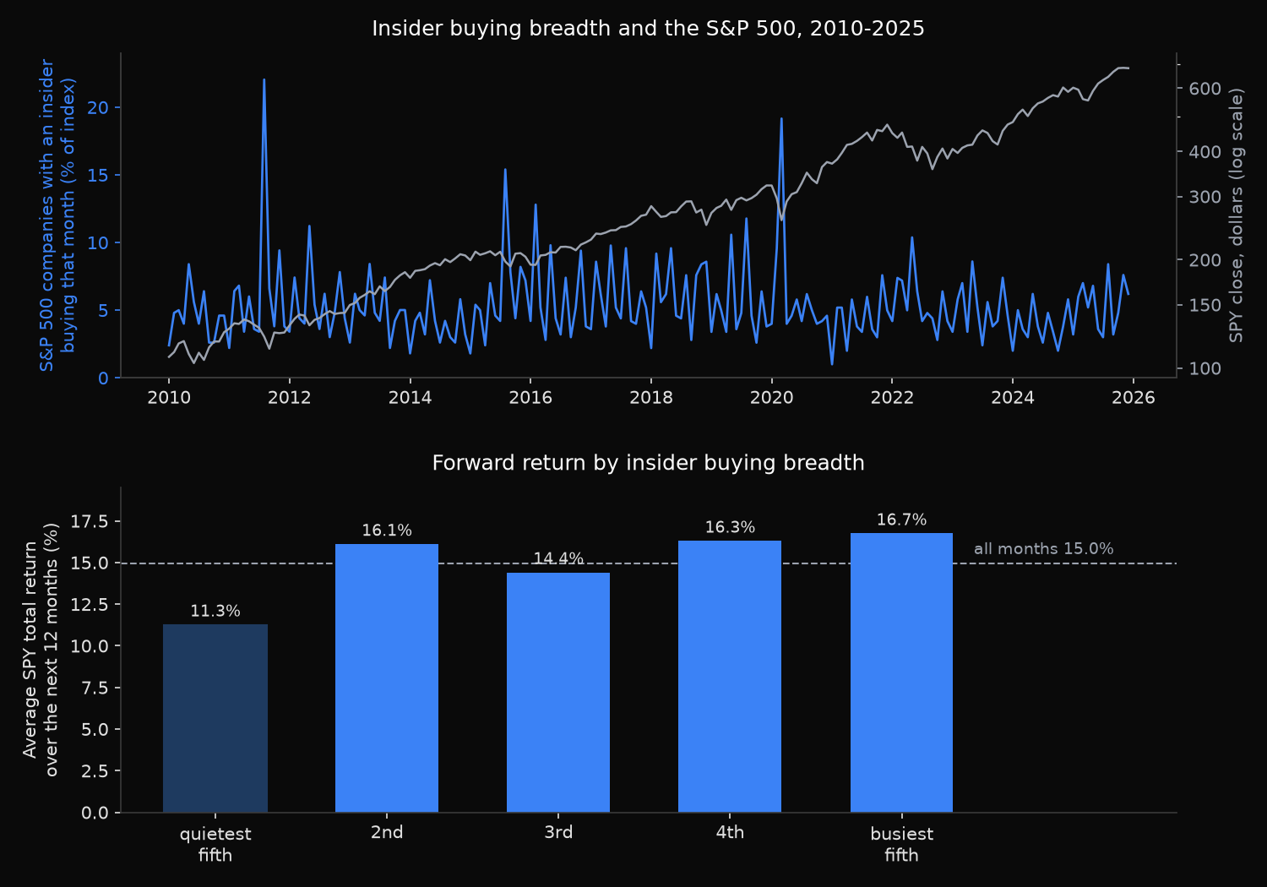1267x887 pixels.
Task: Click the '3rd' x-axis label
Action: pyautogui.click(x=558, y=833)
